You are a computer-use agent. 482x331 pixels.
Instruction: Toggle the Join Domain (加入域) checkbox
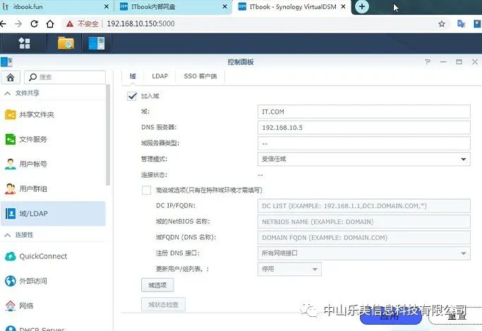(132, 96)
